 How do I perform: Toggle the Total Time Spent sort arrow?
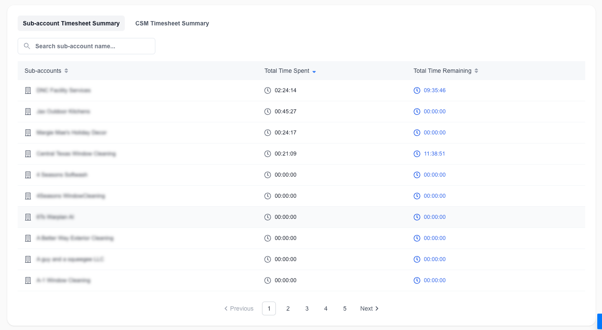(314, 72)
